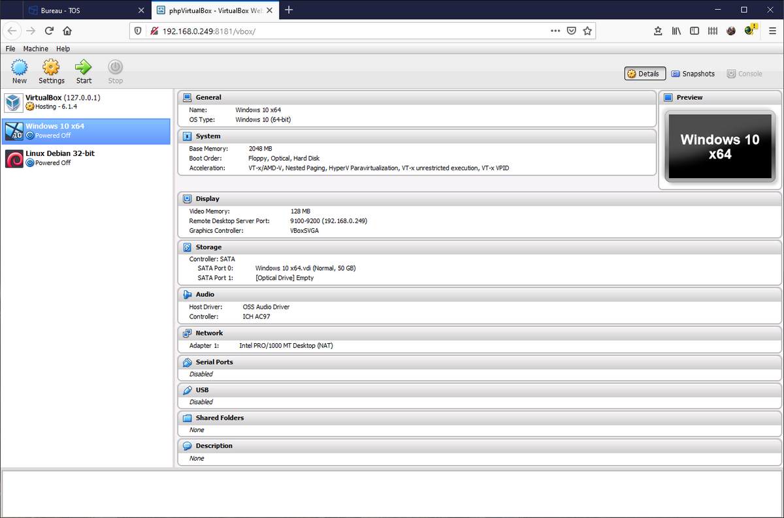Viewport: 784px width, 518px height.
Task: Click the Windows 10 x64.vdi disk entry
Action: pyautogui.click(x=305, y=268)
